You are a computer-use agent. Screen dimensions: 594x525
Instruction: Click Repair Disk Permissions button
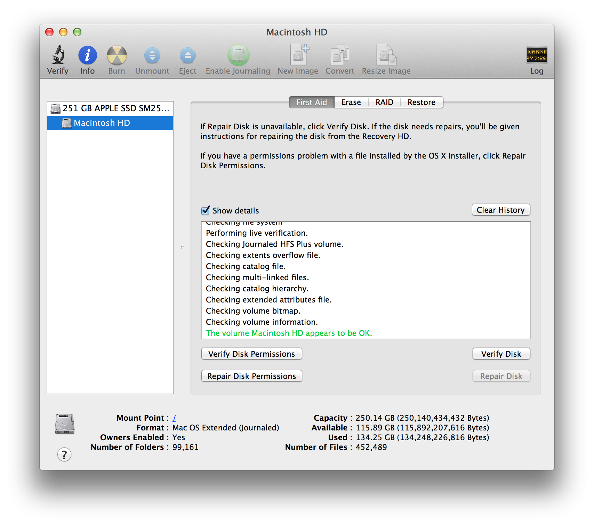[x=251, y=376]
